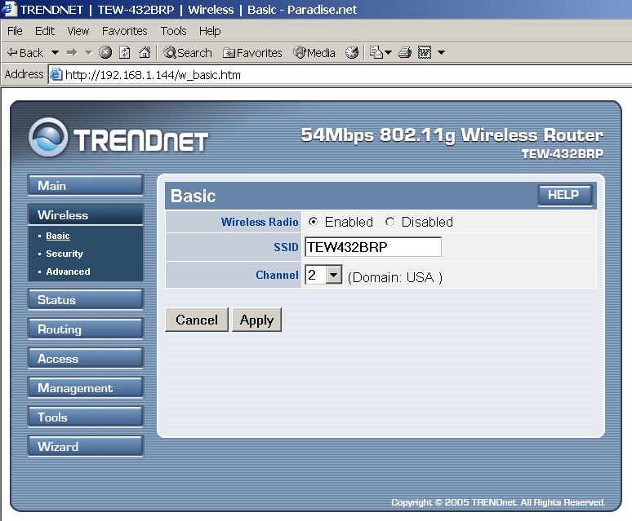The image size is (632, 521).
Task: Select the Basic wireless submenu link
Action: click(x=58, y=236)
